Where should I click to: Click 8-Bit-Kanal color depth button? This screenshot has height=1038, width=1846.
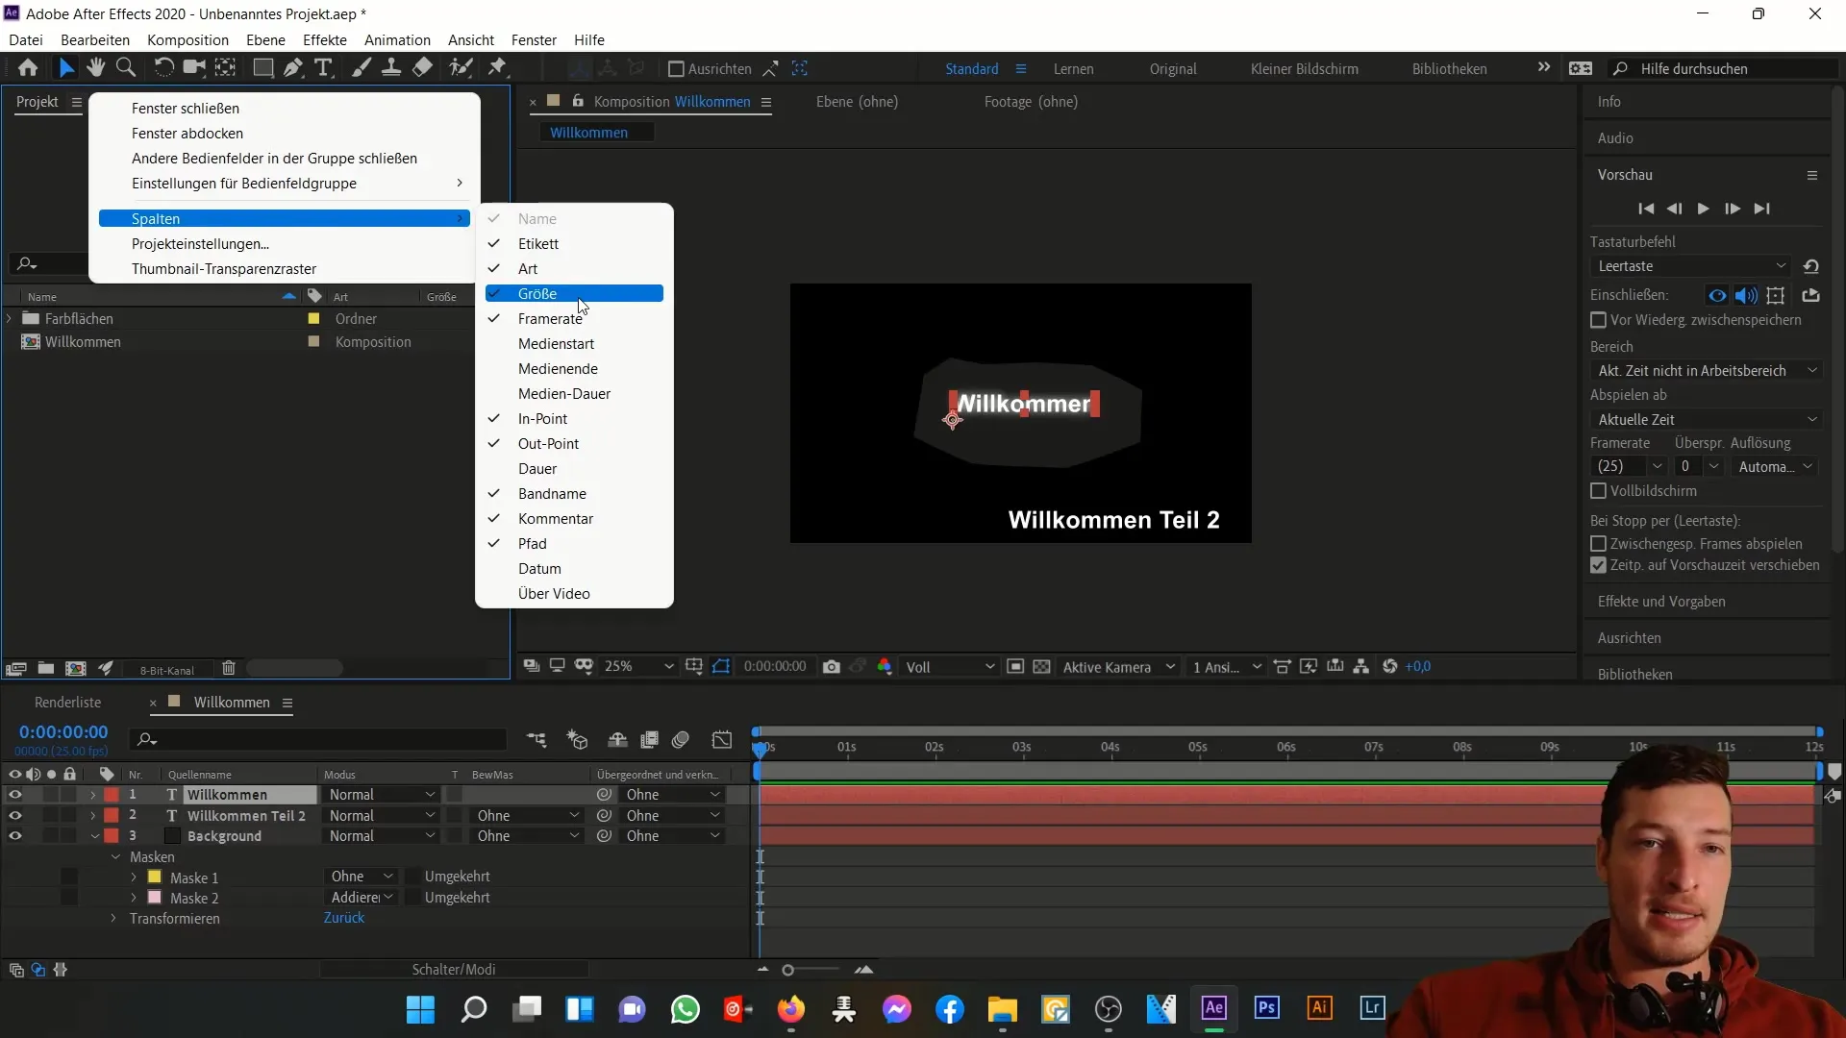point(166,670)
